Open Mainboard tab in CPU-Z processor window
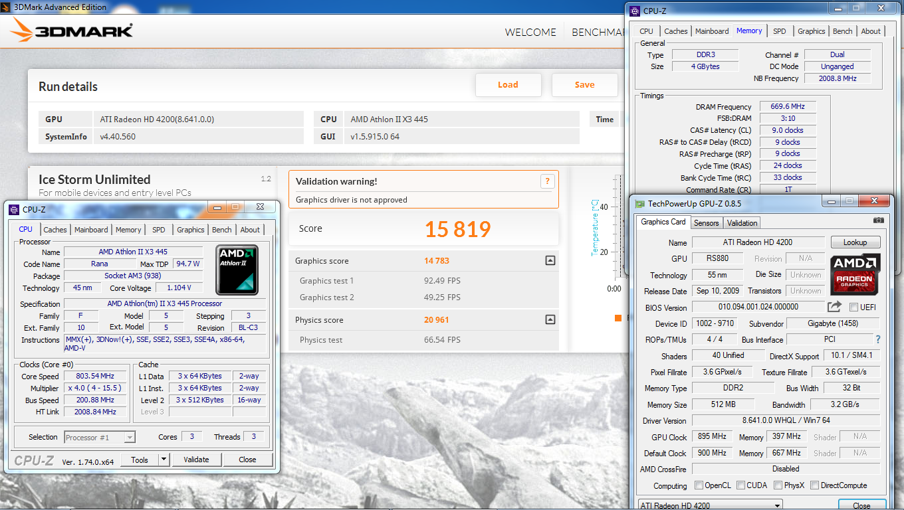 click(x=91, y=230)
